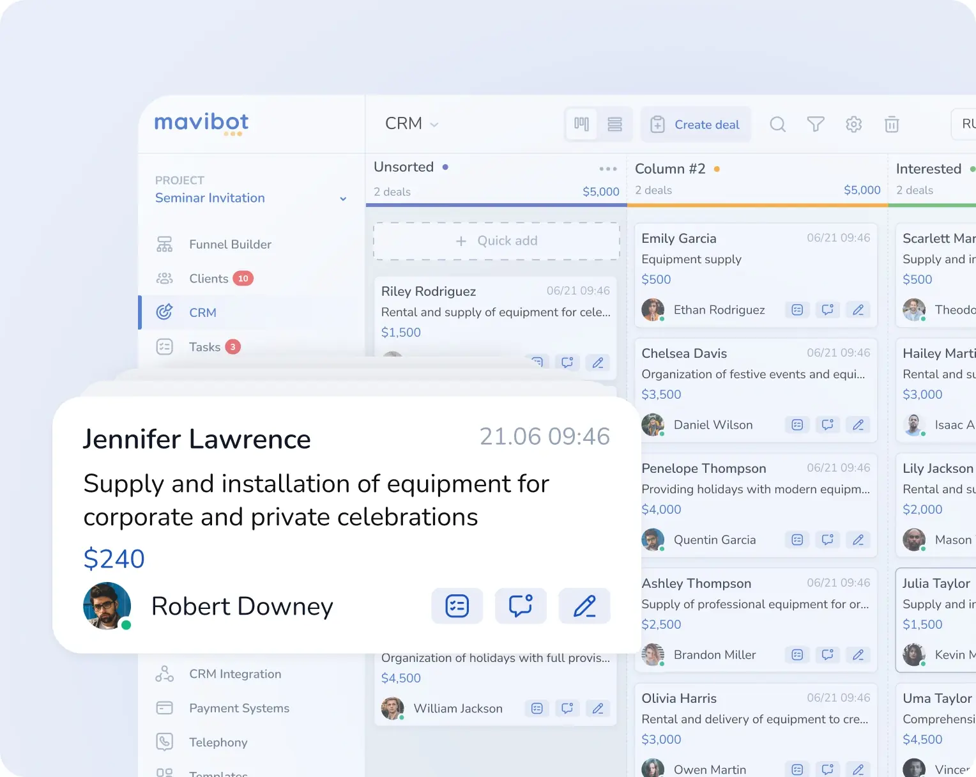Click the Clients badge showing 10
Screen dimensions: 976x777
point(243,279)
